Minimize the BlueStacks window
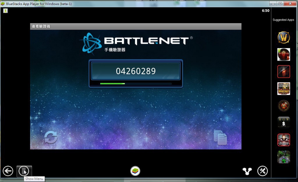 pos(273,3)
